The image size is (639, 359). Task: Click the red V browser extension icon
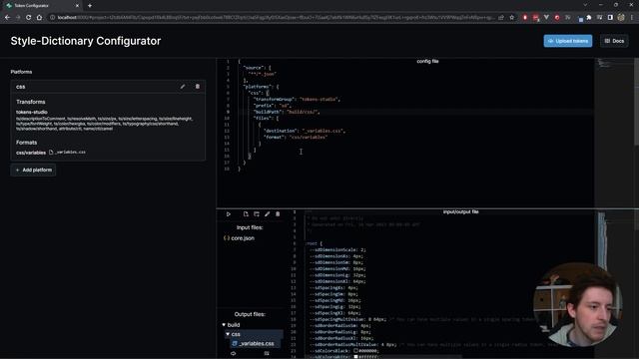(546, 18)
